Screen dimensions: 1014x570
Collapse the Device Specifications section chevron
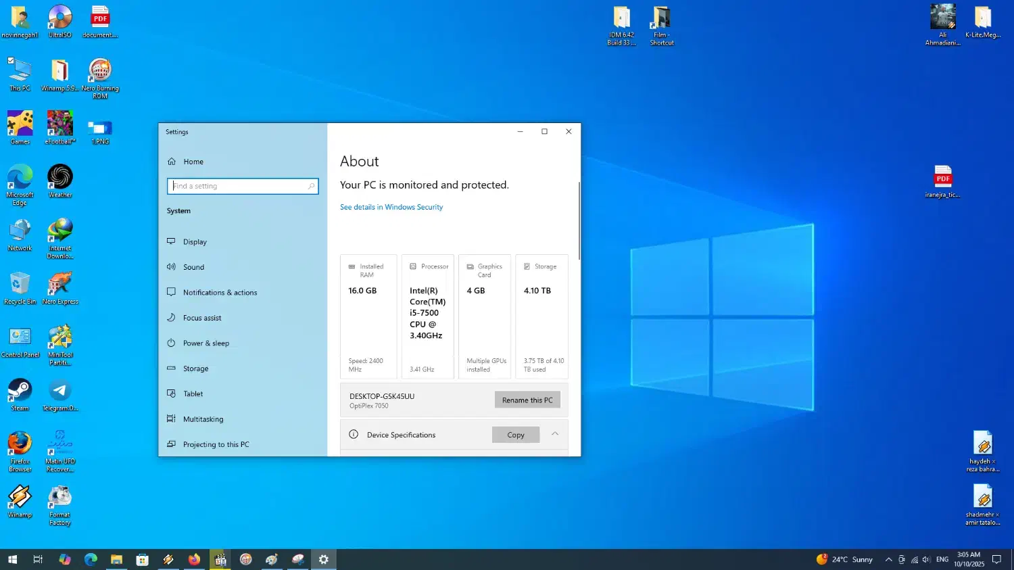555,434
